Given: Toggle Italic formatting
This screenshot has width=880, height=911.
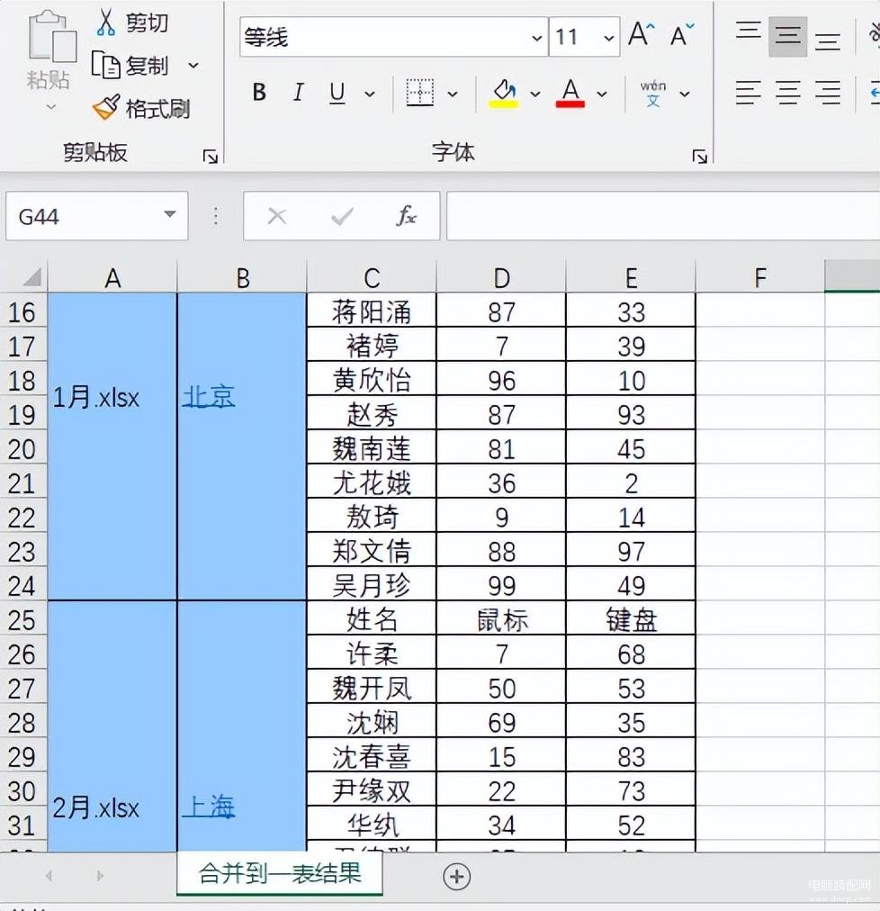Looking at the screenshot, I should point(298,93).
